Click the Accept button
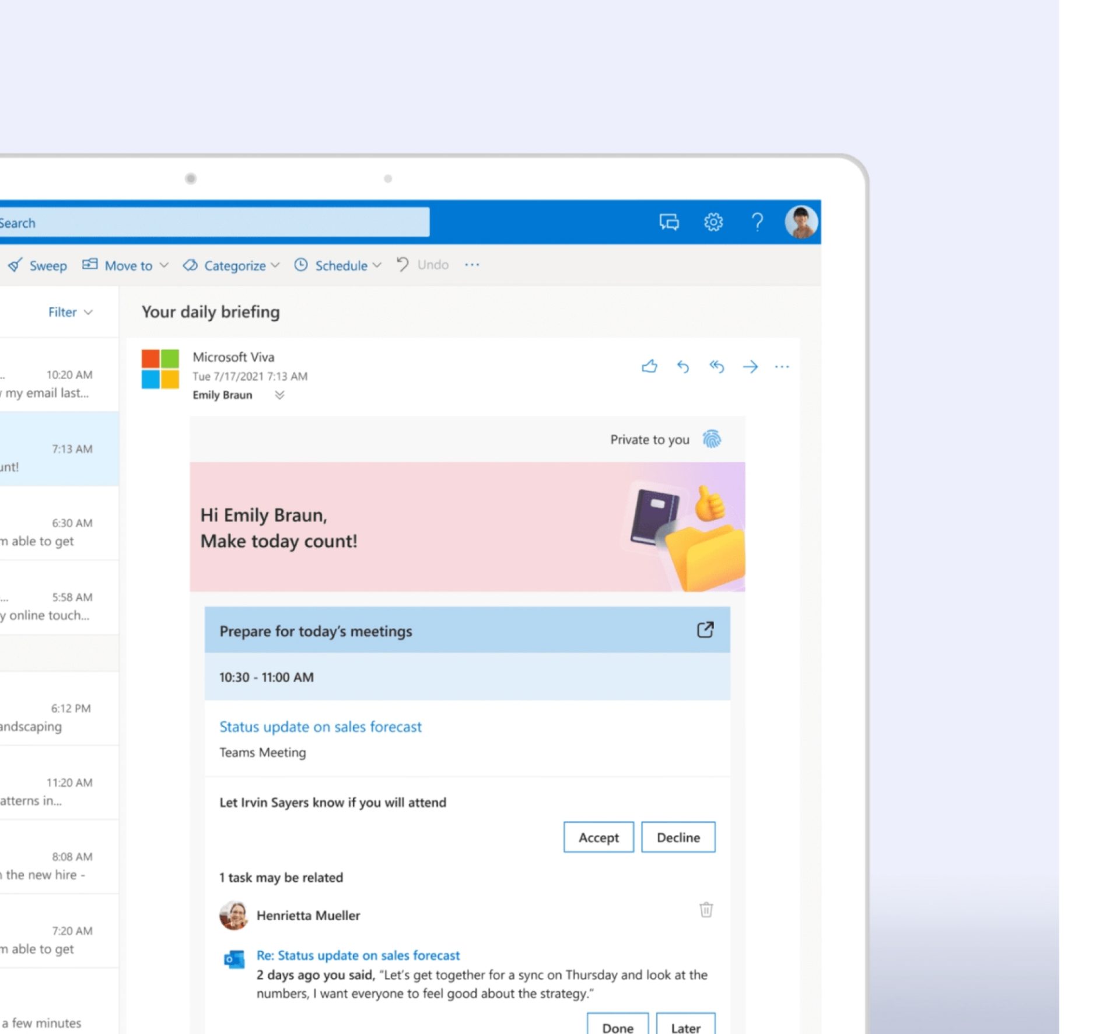This screenshot has width=1120, height=1034. point(598,837)
